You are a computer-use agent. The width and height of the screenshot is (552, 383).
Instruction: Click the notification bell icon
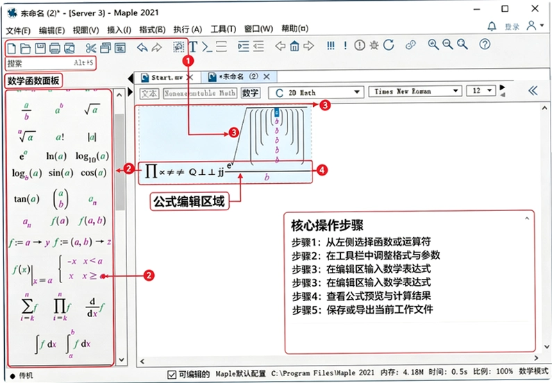point(492,26)
